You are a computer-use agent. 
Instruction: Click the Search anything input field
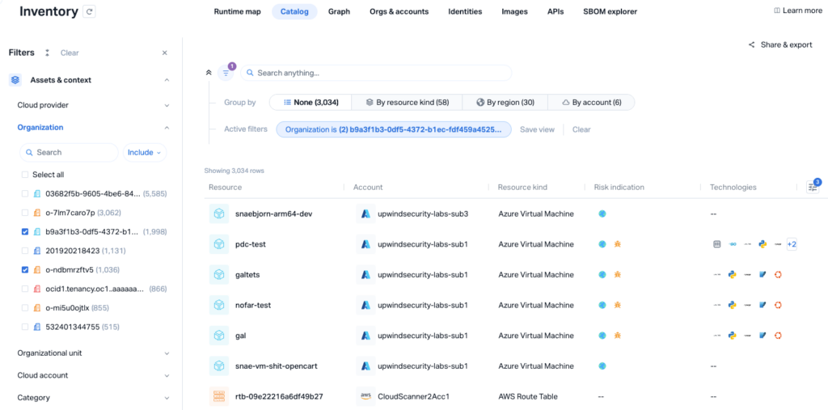tap(376, 73)
